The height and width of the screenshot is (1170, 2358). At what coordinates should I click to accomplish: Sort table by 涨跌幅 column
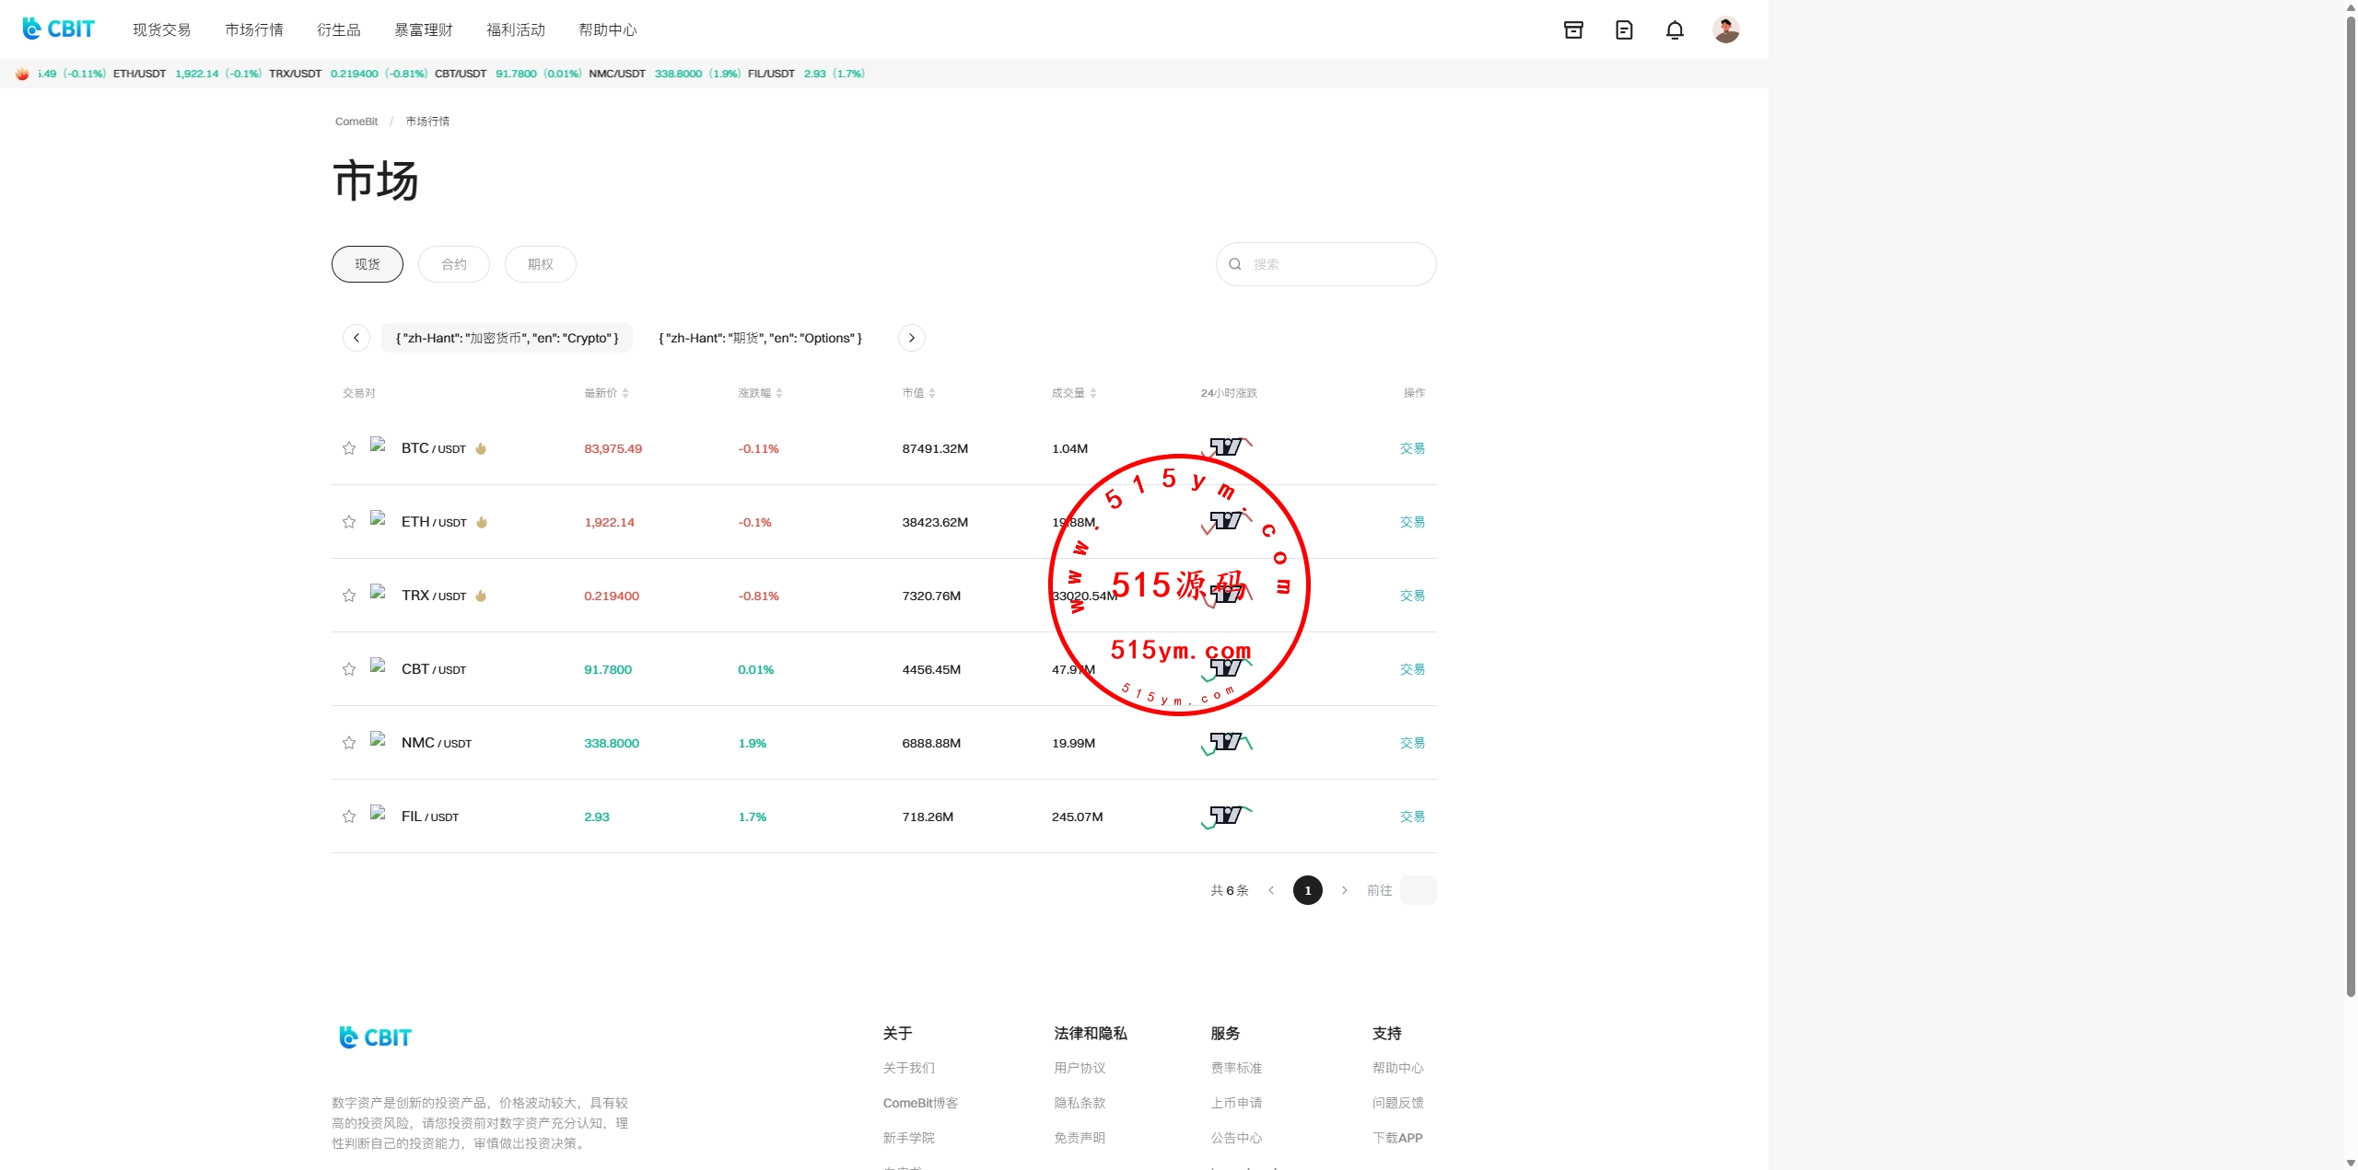779,393
